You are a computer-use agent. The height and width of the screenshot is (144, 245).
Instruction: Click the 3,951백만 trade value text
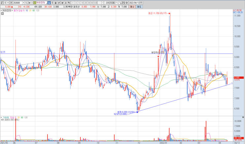coord(68,7)
